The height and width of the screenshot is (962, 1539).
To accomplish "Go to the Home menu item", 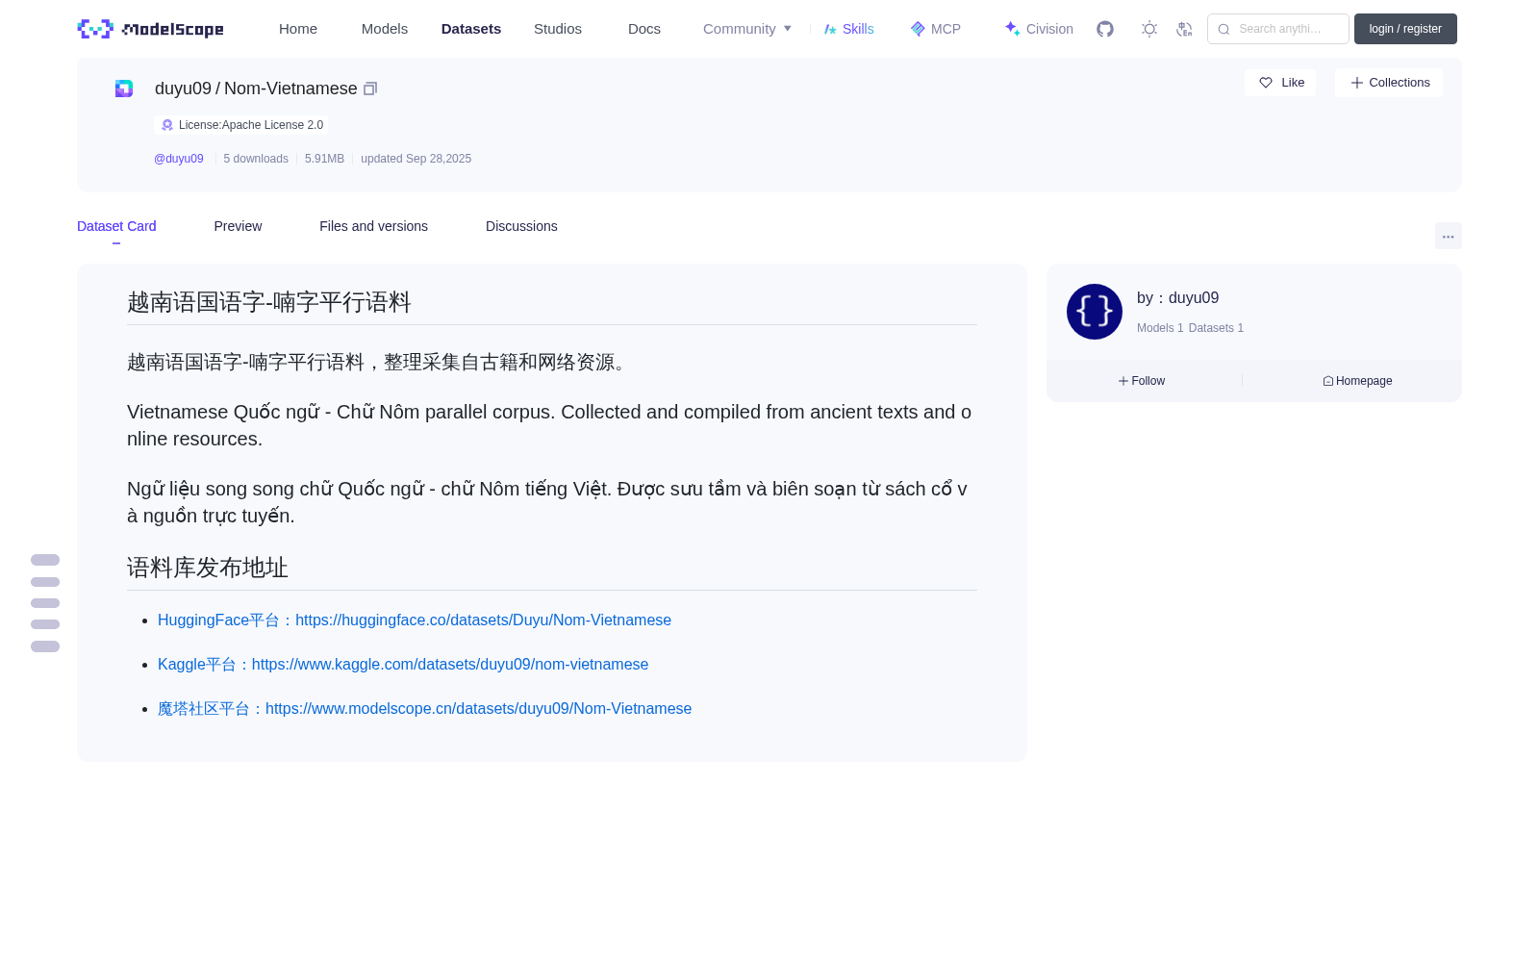I will (x=298, y=29).
